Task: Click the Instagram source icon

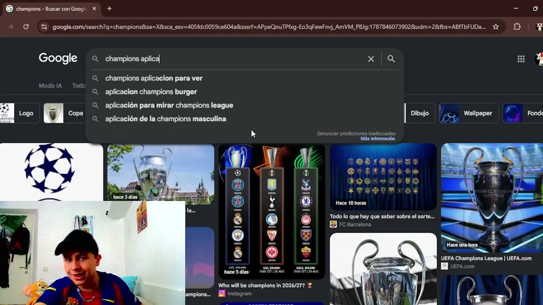Action: (x=221, y=293)
